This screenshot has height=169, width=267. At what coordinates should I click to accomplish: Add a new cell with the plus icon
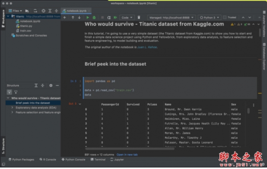coord(65,17)
